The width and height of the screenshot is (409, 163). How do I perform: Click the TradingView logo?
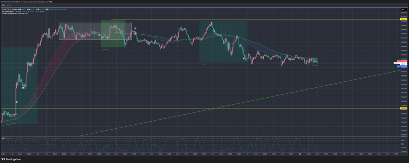coord(12,159)
